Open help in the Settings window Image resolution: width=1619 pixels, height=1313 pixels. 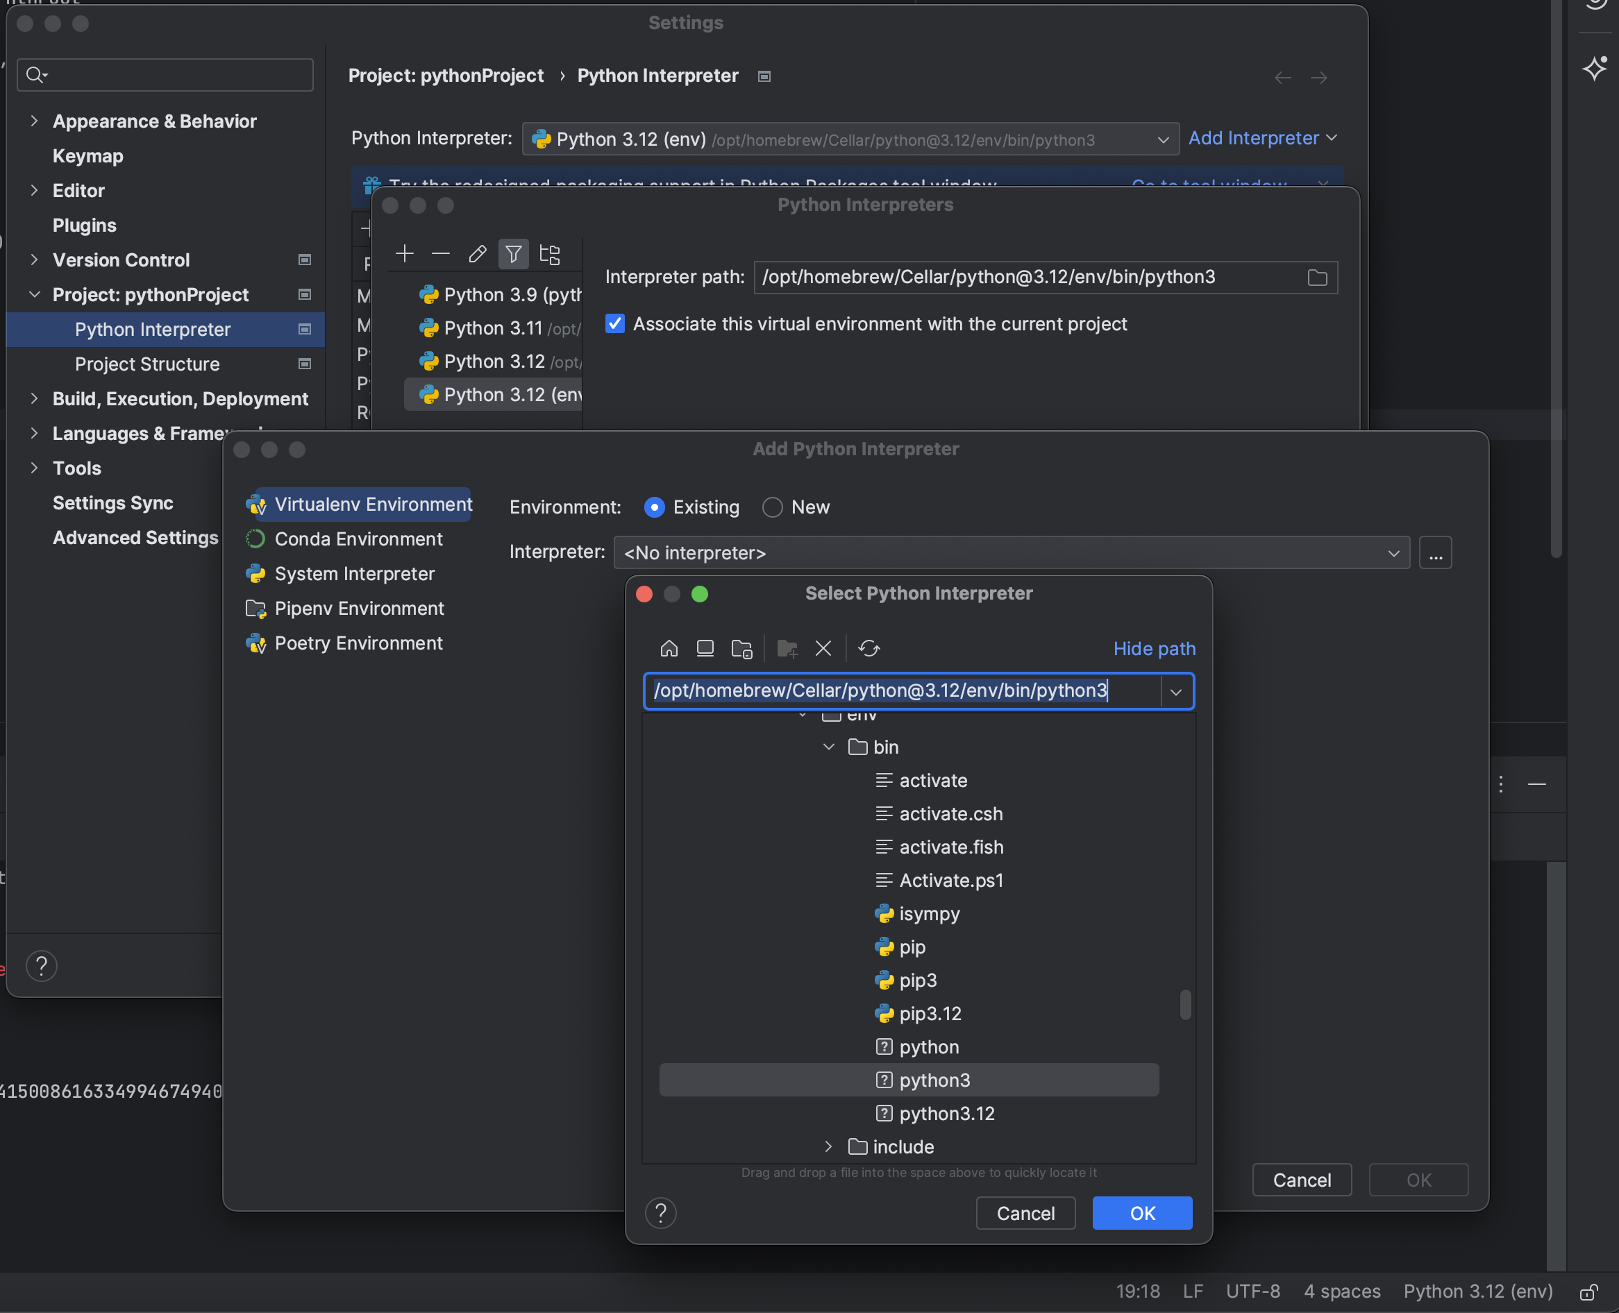(42, 966)
